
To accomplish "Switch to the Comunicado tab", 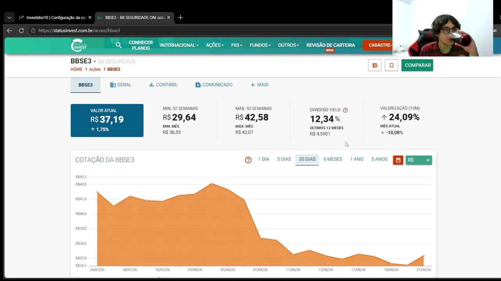I will 214,85.
